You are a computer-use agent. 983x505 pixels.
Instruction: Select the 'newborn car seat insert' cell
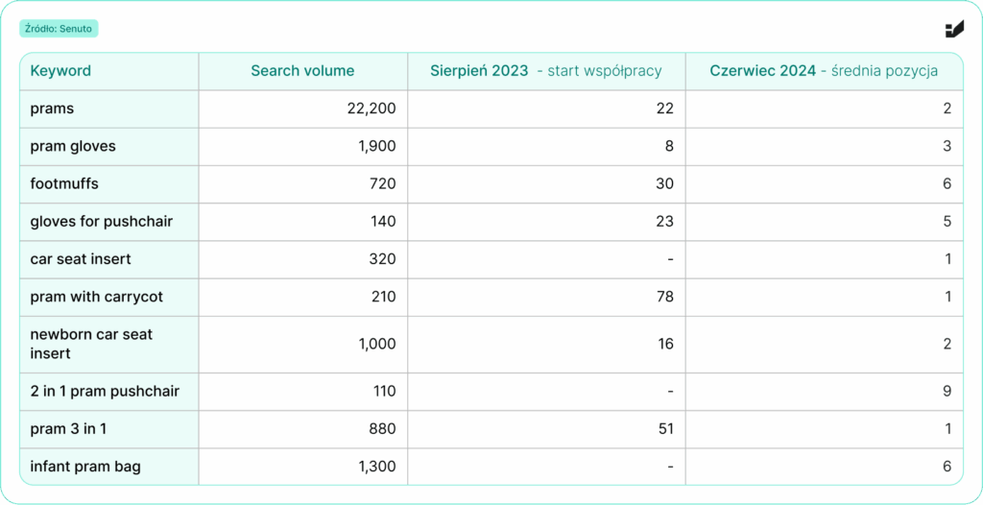tap(91, 344)
